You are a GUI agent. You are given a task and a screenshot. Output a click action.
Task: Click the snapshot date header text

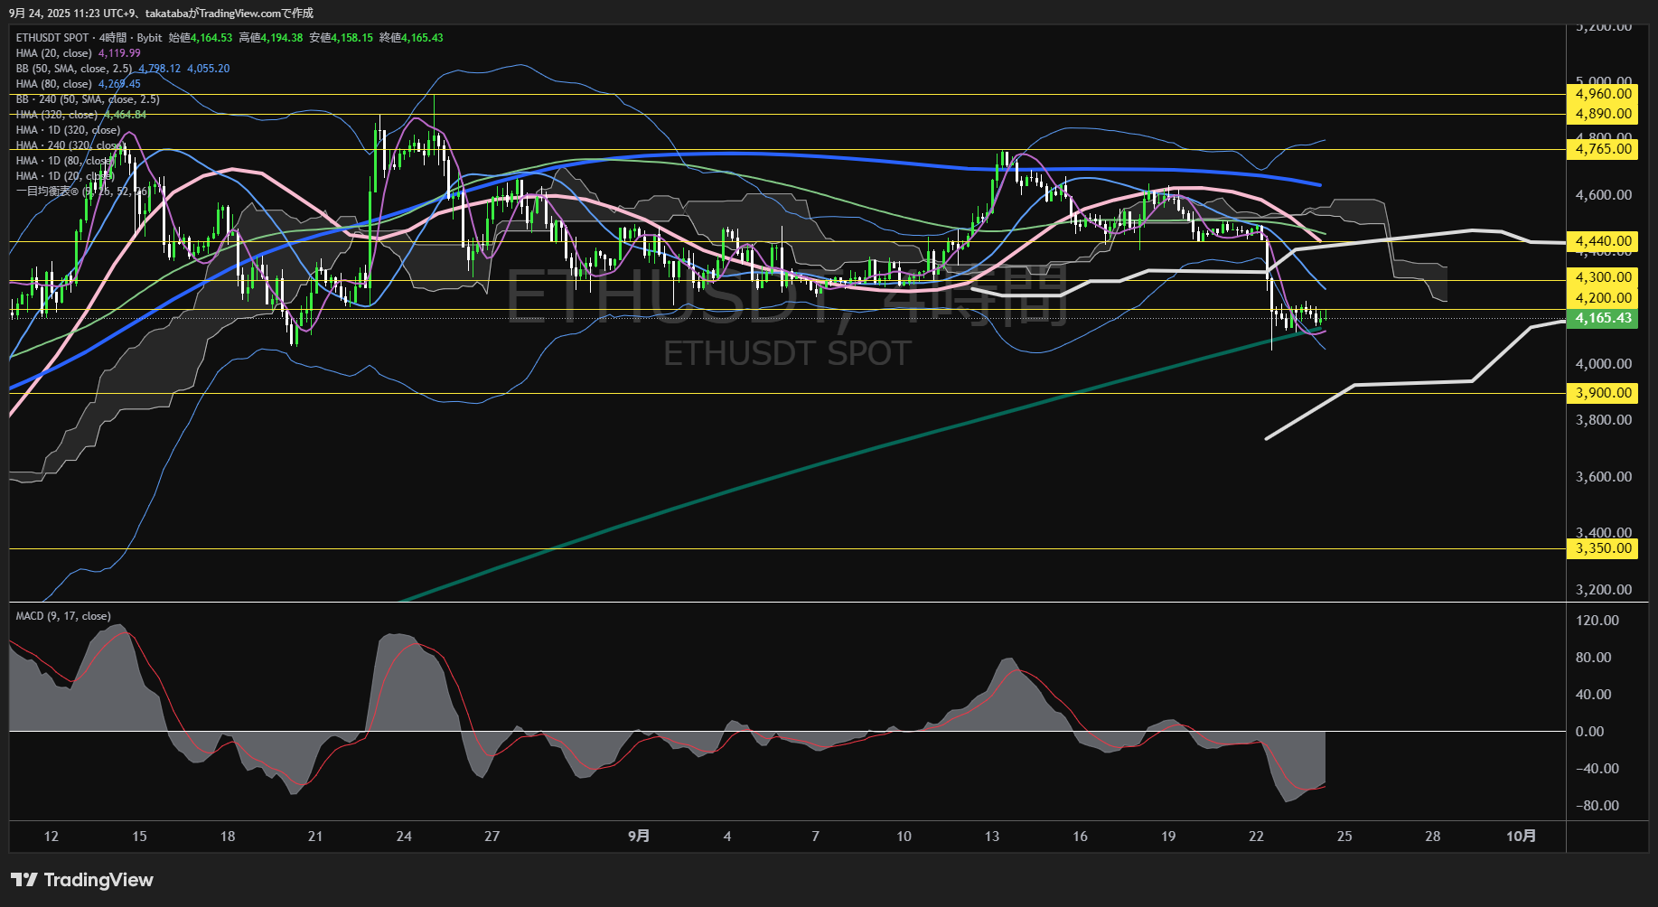pos(161,14)
